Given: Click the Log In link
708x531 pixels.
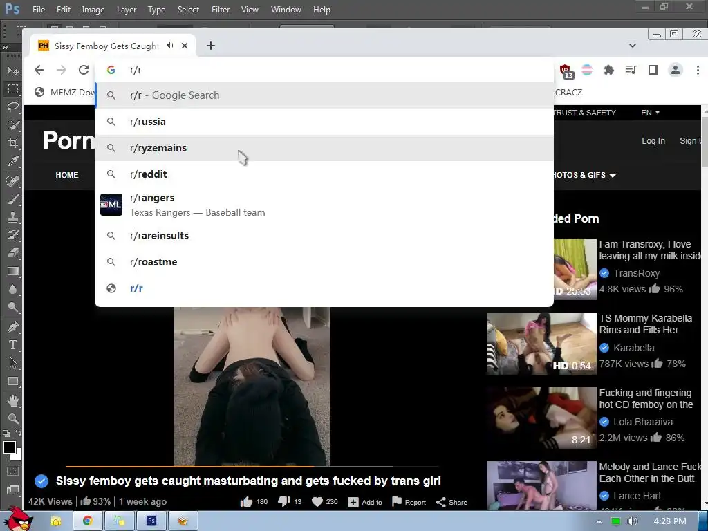Looking at the screenshot, I should 653,141.
